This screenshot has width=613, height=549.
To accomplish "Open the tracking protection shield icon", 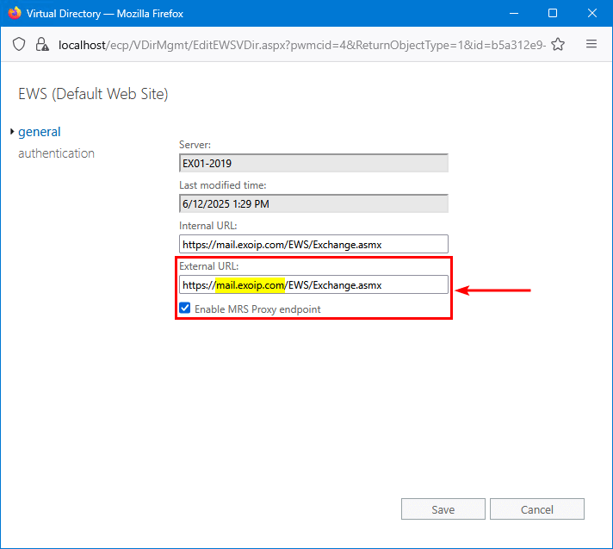I will (19, 44).
